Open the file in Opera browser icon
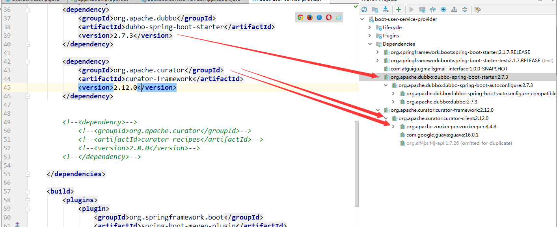557x227 pixels. pyautogui.click(x=329, y=17)
